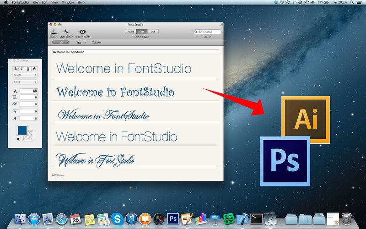
Task: Select the Custom filter
Action: pyautogui.click(x=97, y=43)
